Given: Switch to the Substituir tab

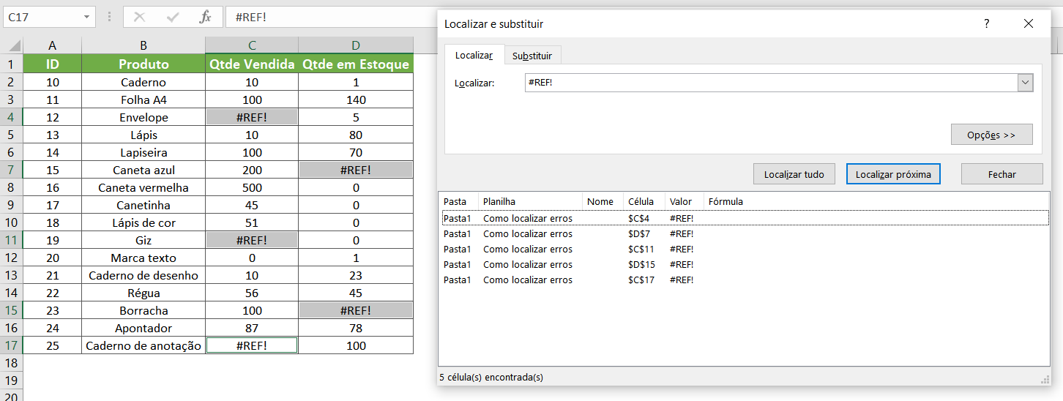Looking at the screenshot, I should 532,56.
